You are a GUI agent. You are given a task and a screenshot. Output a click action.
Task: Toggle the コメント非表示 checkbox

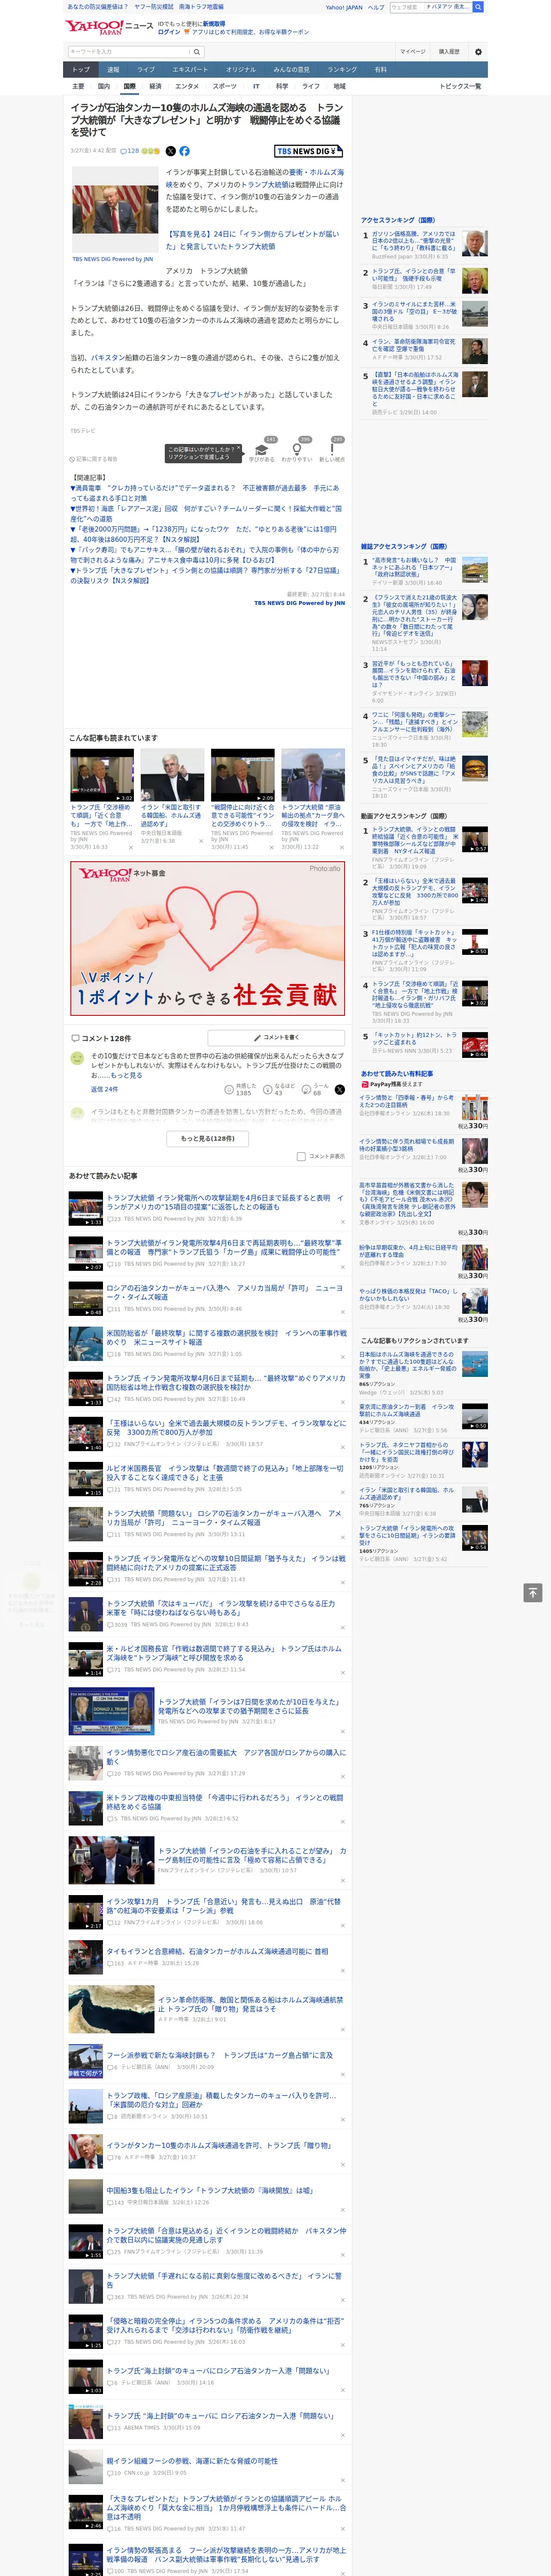[301, 1157]
